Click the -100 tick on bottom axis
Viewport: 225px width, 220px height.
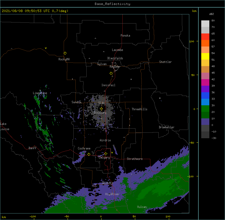(33, 216)
